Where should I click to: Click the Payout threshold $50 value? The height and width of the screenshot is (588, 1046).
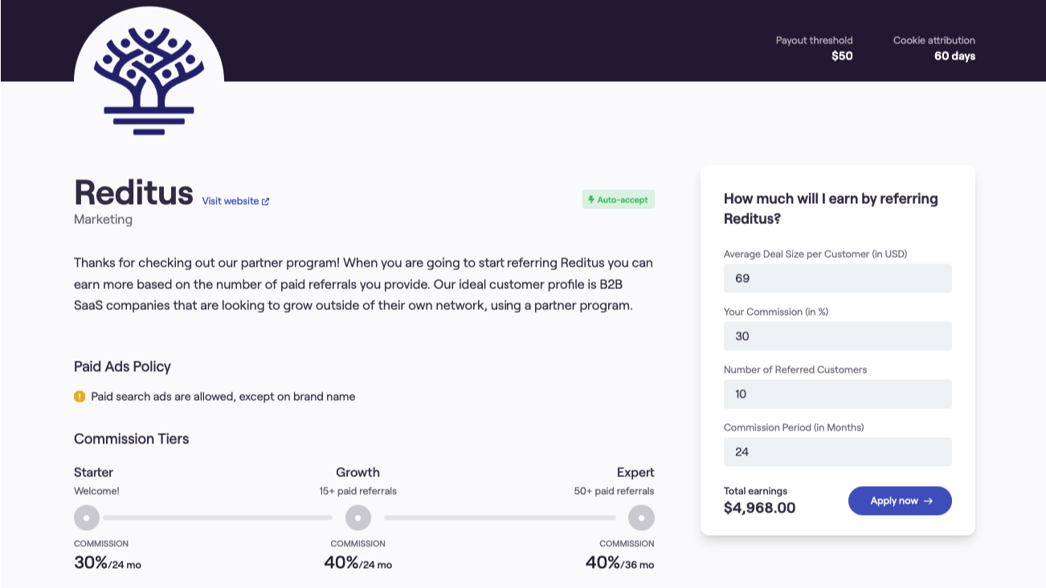click(x=842, y=56)
